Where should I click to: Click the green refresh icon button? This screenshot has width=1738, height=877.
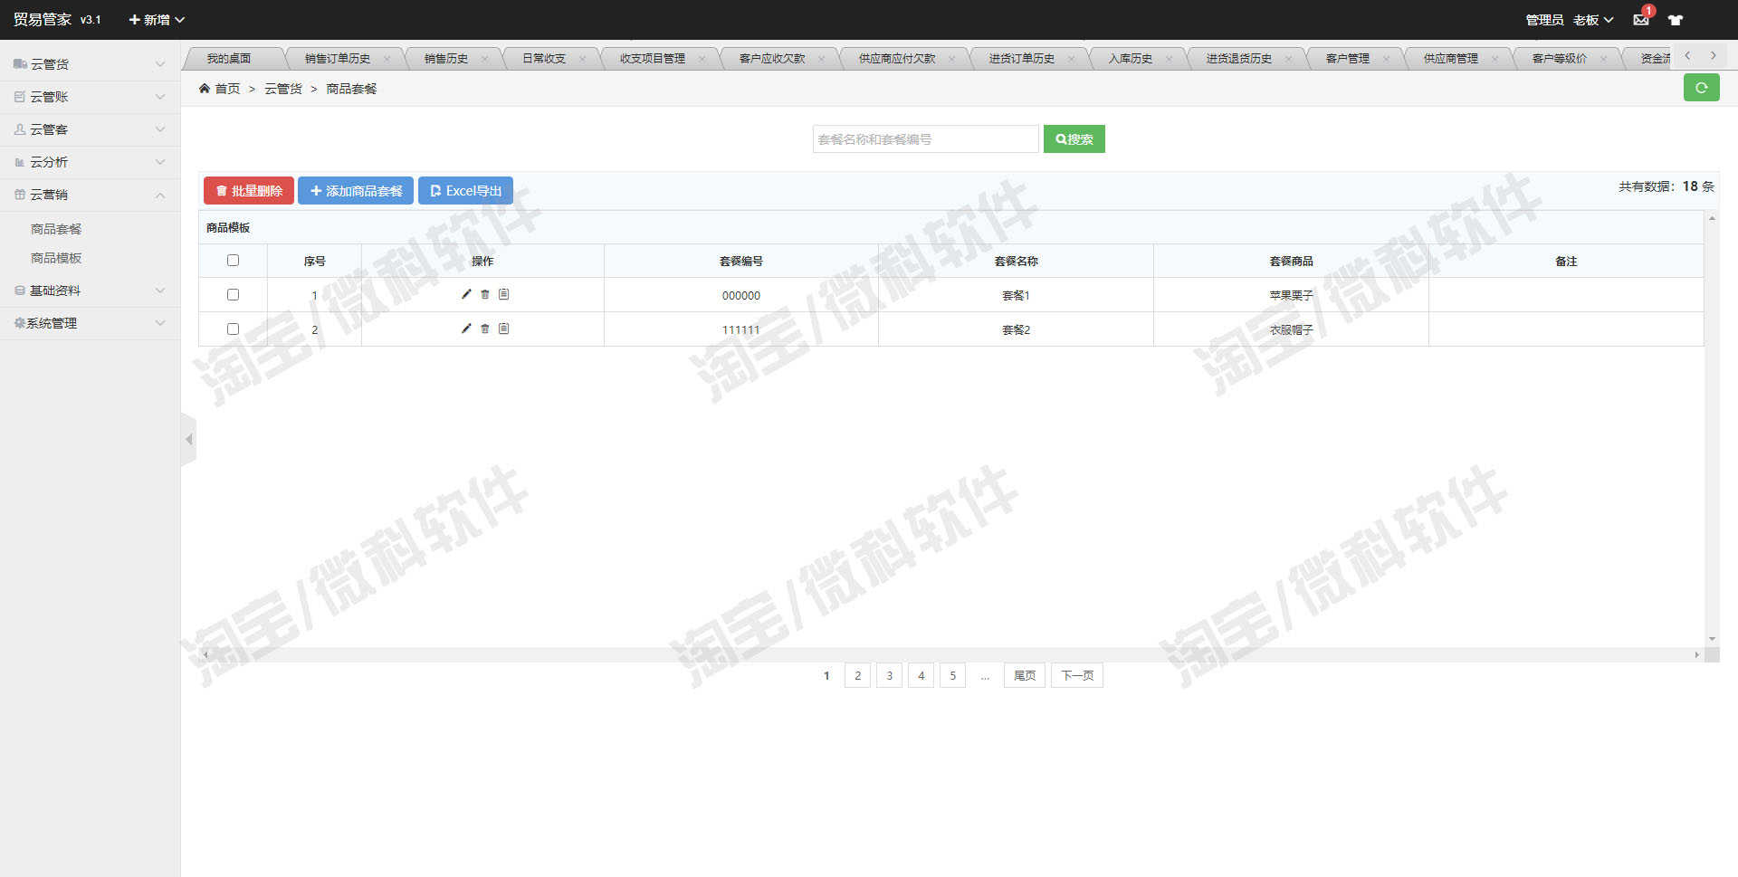(1701, 88)
